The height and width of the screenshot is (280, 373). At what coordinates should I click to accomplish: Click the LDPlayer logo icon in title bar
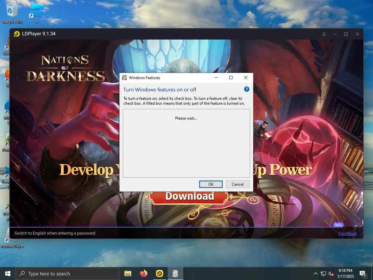17,34
